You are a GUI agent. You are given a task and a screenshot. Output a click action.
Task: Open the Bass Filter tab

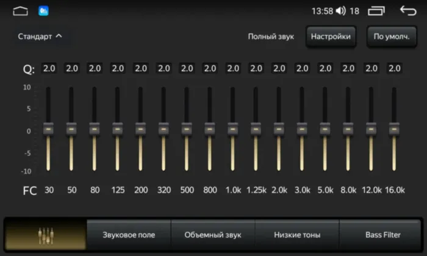[382, 235]
